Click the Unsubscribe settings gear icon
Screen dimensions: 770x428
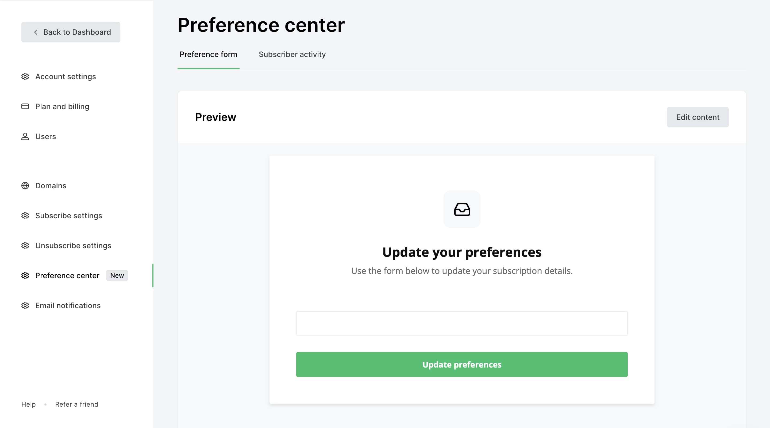pos(25,246)
